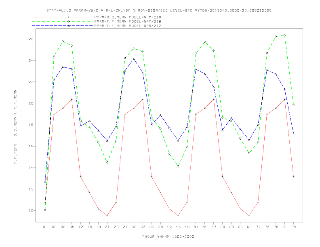
Task: Click the x-axis tick label 75
Action: (267, 227)
